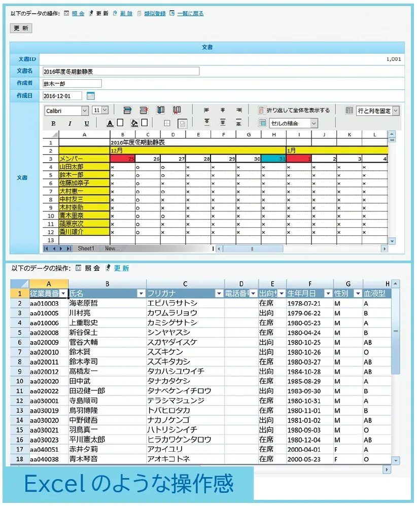Click the 一覧に戻る link
The height and width of the screenshot is (506, 417).
click(190, 14)
